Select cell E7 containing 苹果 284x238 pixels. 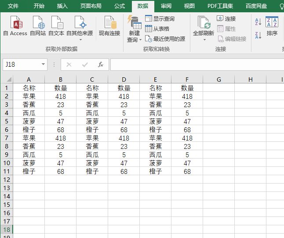pyautogui.click(x=155, y=138)
